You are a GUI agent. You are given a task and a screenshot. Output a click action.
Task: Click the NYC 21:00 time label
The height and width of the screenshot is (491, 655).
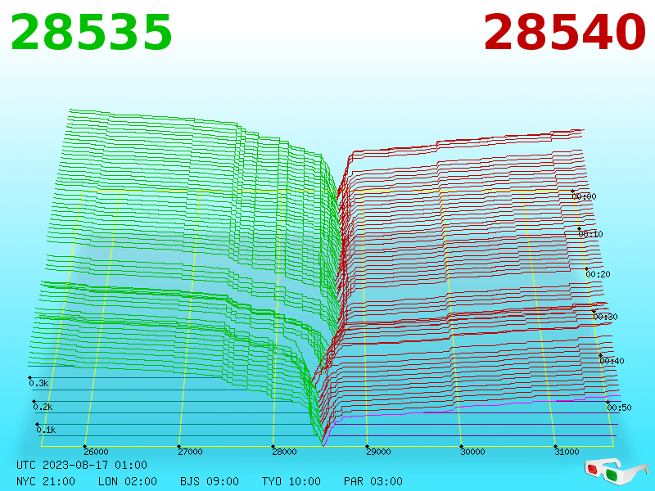click(x=46, y=481)
